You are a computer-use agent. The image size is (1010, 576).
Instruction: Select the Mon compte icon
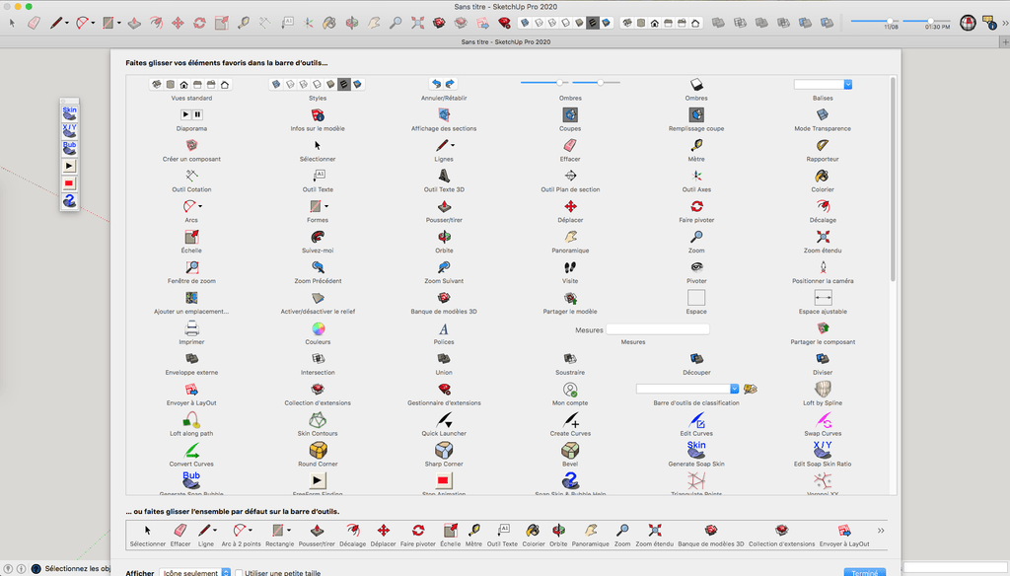pyautogui.click(x=570, y=390)
